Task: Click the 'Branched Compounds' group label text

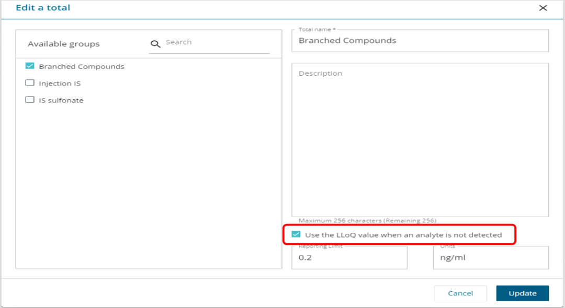Action: click(82, 67)
